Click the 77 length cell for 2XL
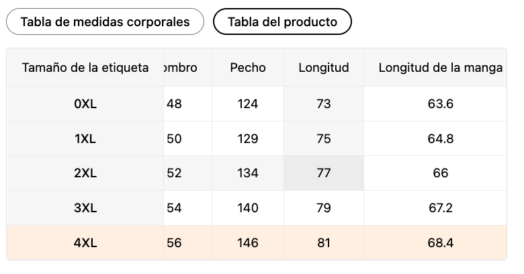 (x=324, y=173)
